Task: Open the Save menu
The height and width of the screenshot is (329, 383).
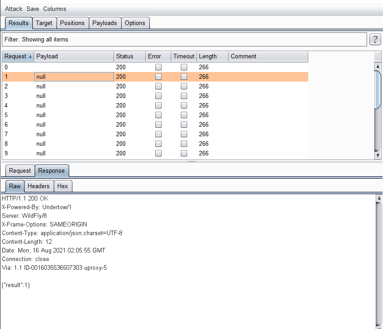Action: pyautogui.click(x=33, y=9)
